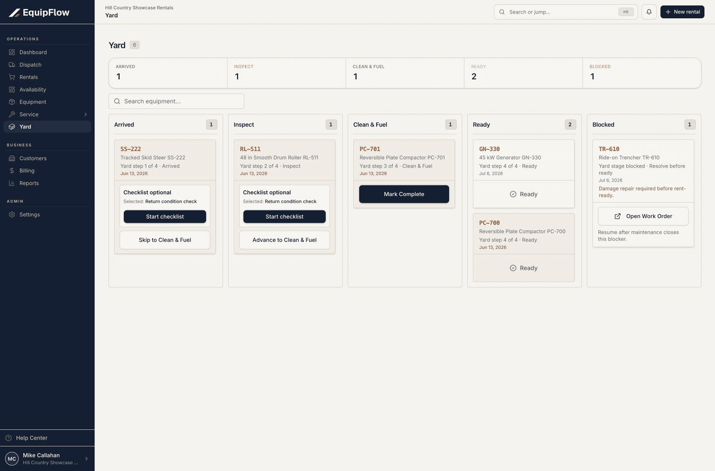The width and height of the screenshot is (715, 471).
Task: Click the Yard total count badge
Action: click(x=134, y=45)
